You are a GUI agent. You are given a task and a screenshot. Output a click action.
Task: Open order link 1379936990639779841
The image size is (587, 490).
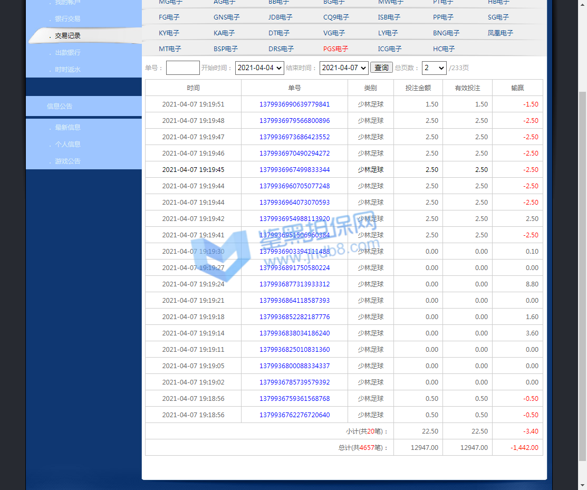click(x=294, y=104)
